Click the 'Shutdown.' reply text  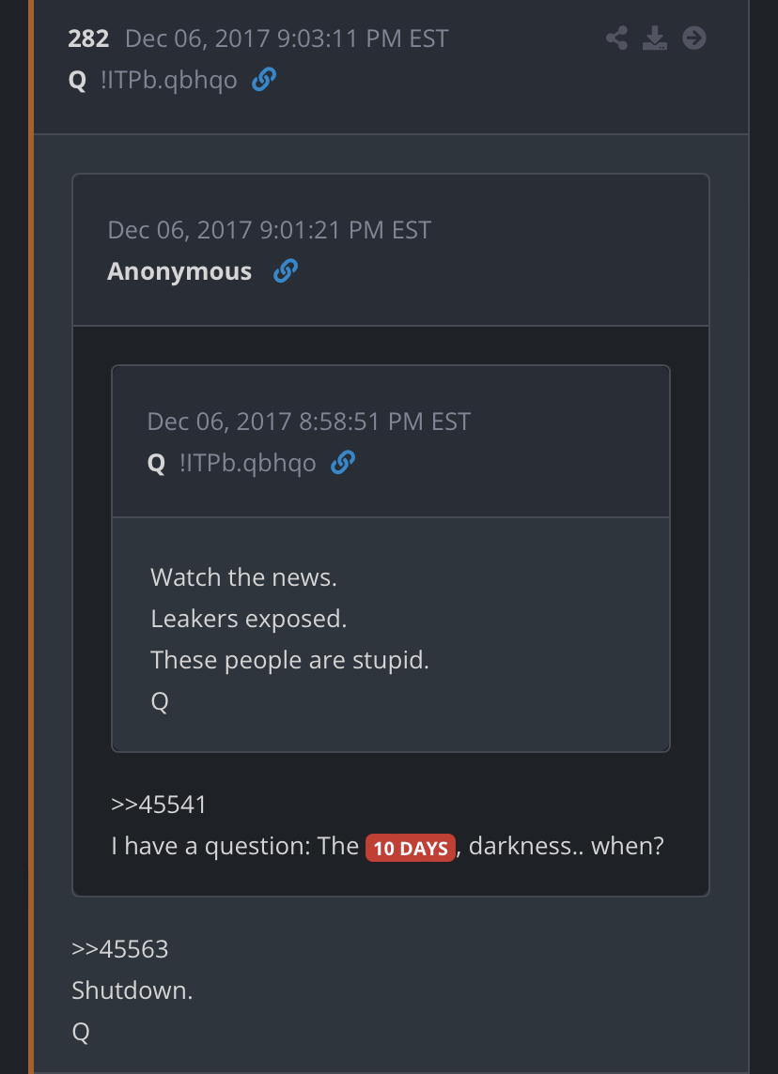coord(132,990)
